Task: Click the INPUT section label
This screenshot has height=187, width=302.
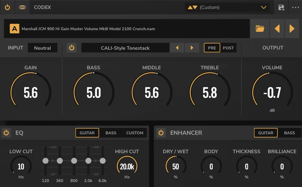Action: pos(16,48)
